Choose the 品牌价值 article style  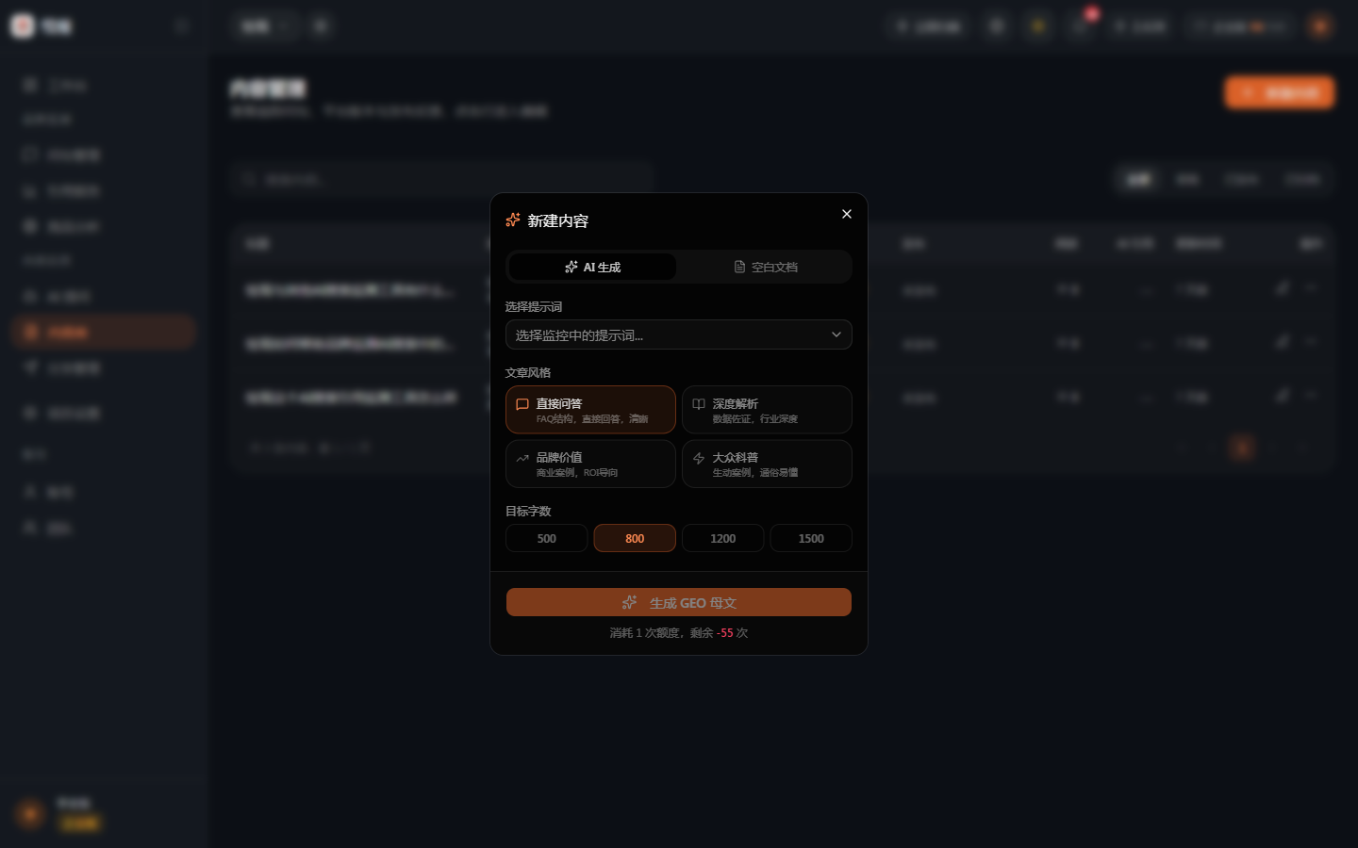(590, 464)
